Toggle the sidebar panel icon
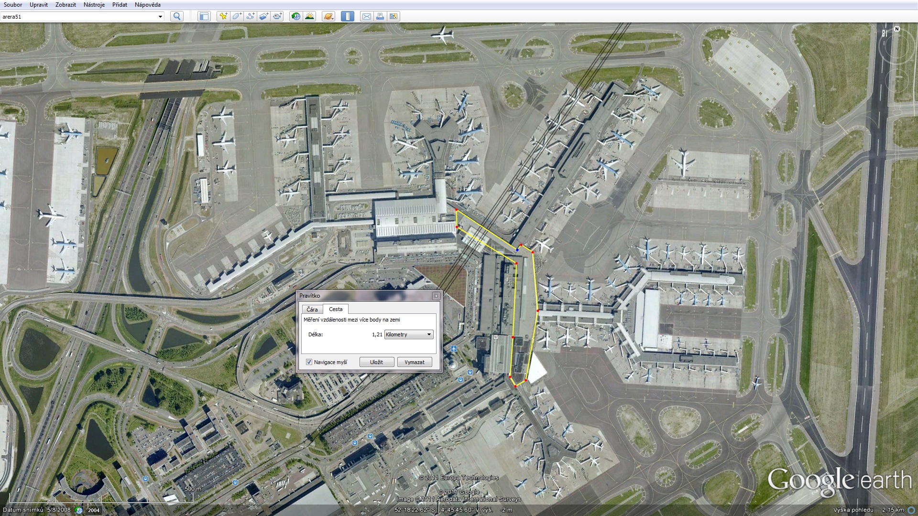The image size is (918, 516). coord(204,16)
